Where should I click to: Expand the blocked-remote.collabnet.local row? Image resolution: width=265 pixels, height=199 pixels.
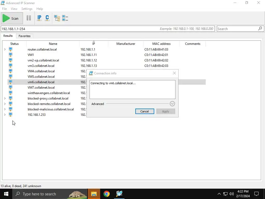coord(5,104)
